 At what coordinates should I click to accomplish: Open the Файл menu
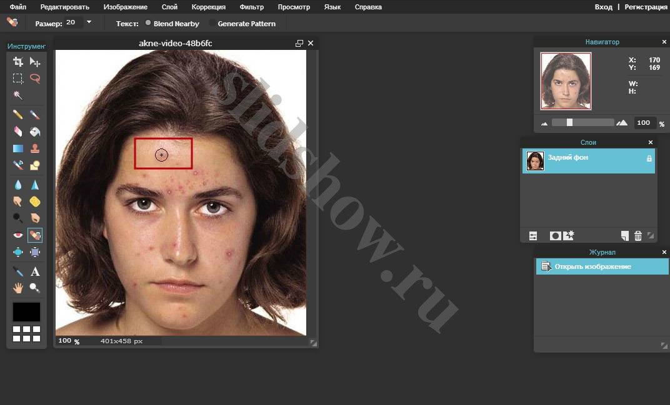click(18, 7)
